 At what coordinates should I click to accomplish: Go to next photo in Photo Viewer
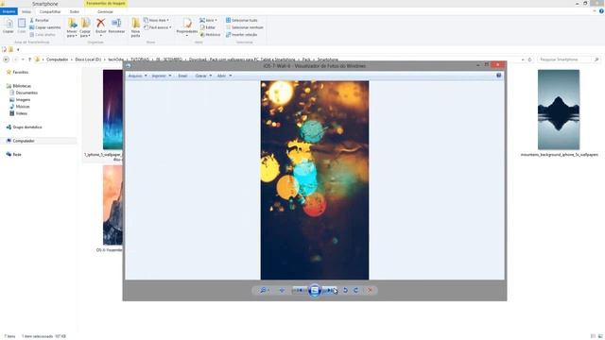tap(329, 290)
